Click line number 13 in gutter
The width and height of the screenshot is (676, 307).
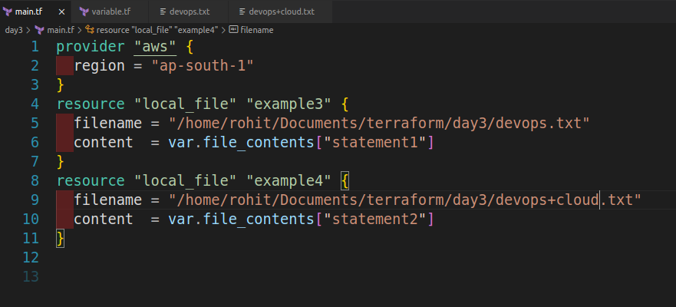[x=31, y=276]
